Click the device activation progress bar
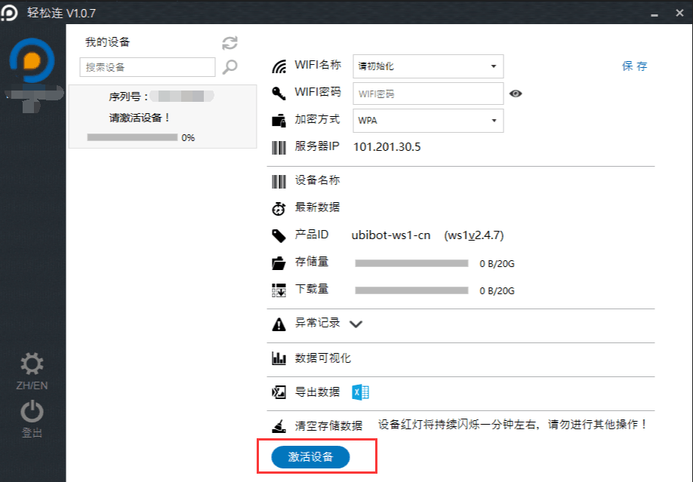This screenshot has width=693, height=482. coord(132,137)
